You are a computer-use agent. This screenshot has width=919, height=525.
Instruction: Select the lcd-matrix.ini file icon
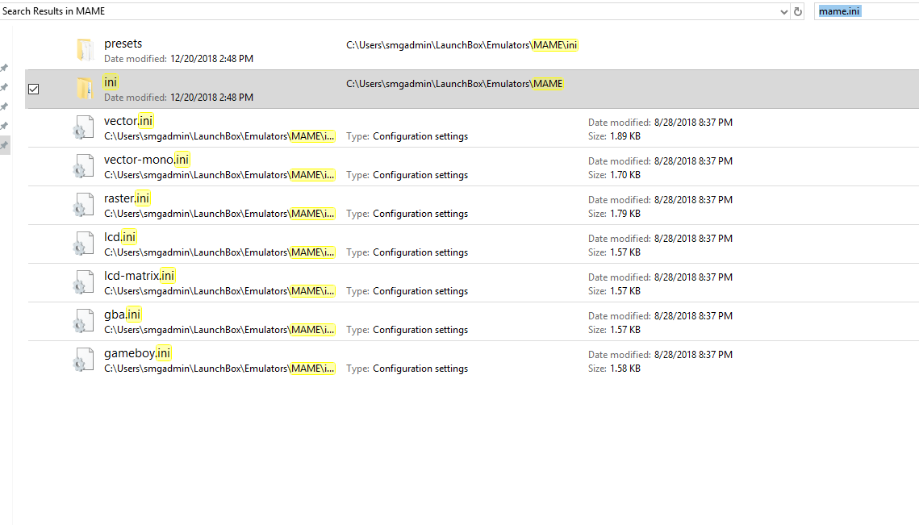83,281
